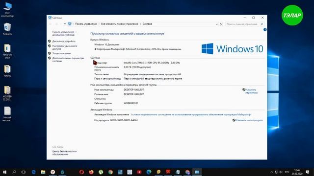This screenshot has height=176, width=314.
Task: Launch Opera browser from the taskbar
Action: [x=81, y=172]
